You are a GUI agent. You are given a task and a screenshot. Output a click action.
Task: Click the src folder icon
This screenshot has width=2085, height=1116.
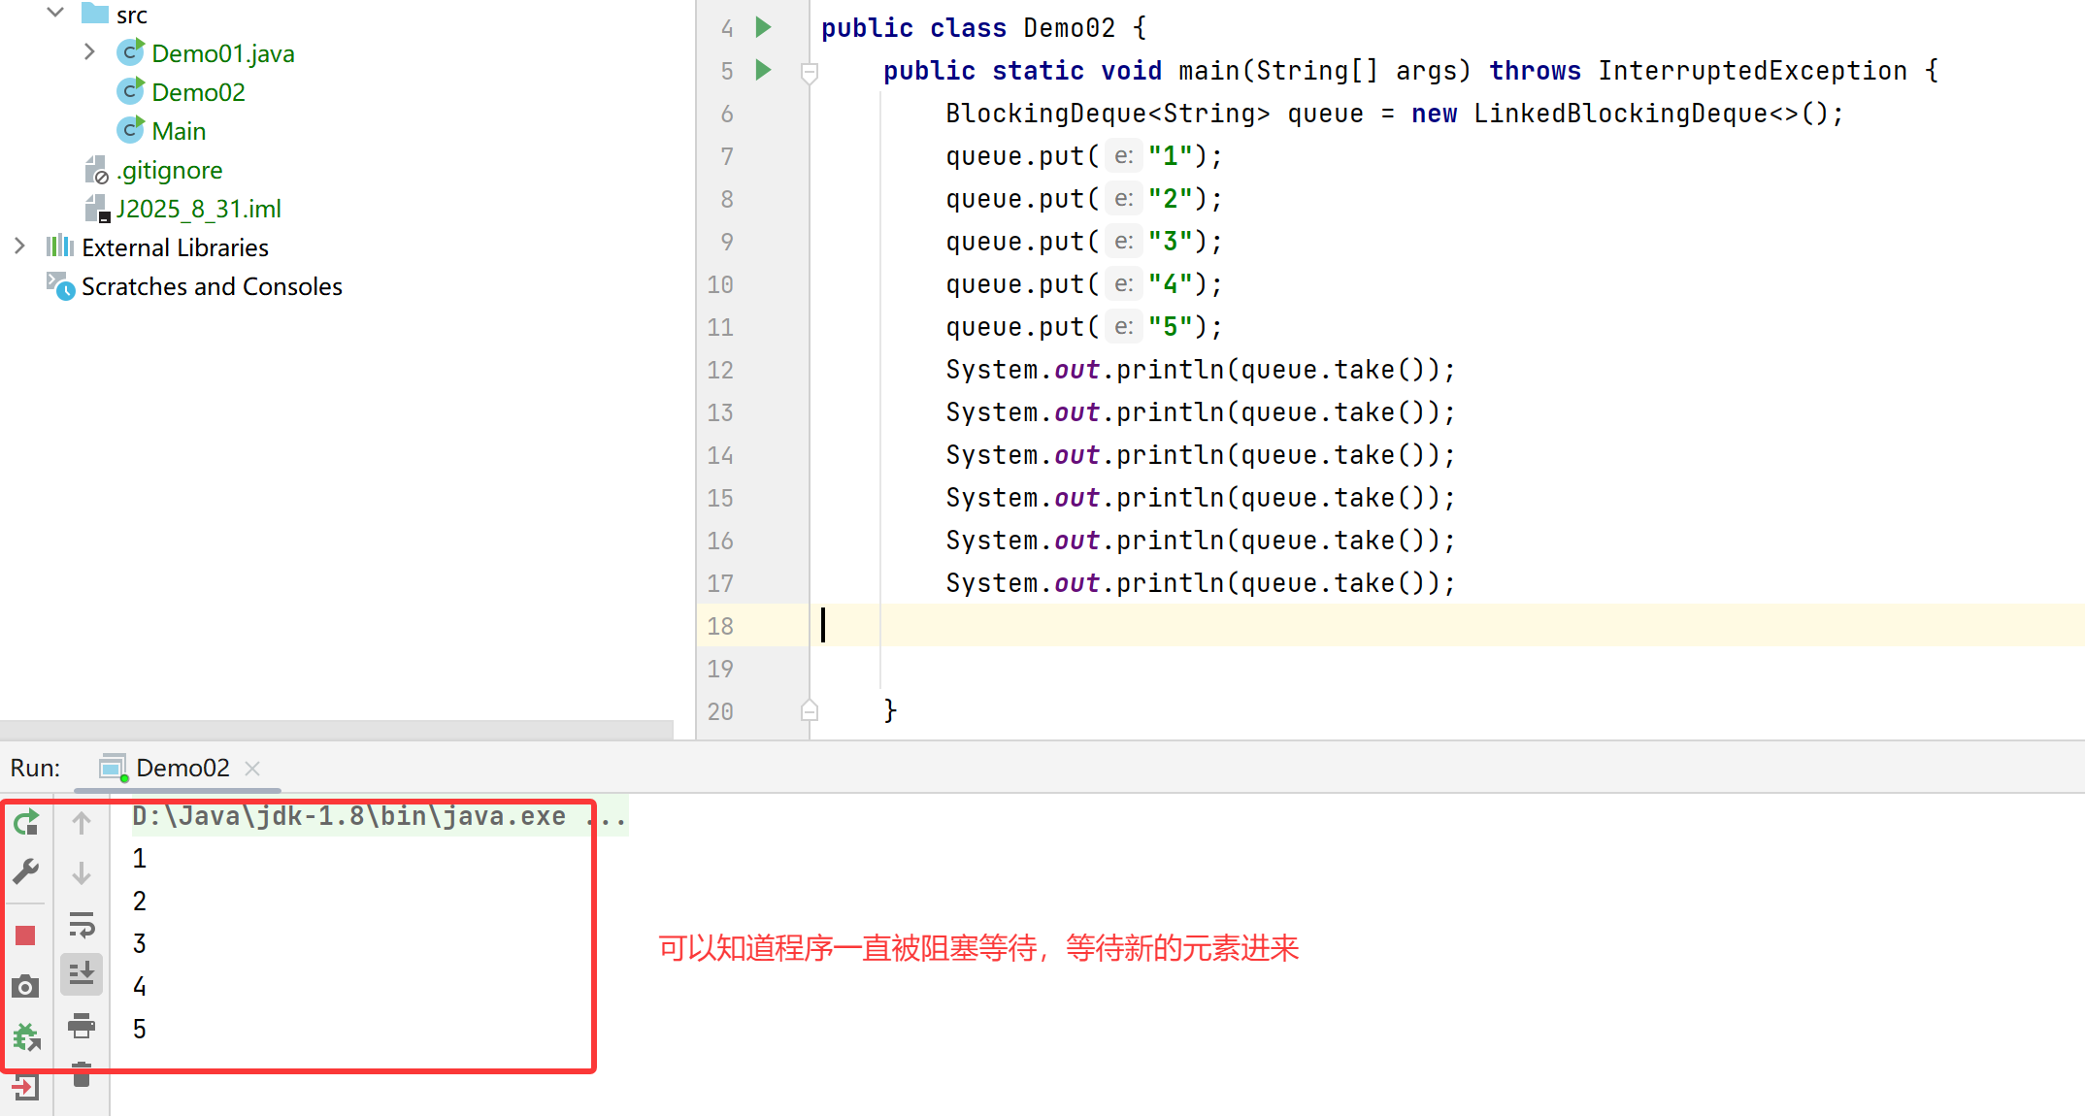[x=95, y=14]
